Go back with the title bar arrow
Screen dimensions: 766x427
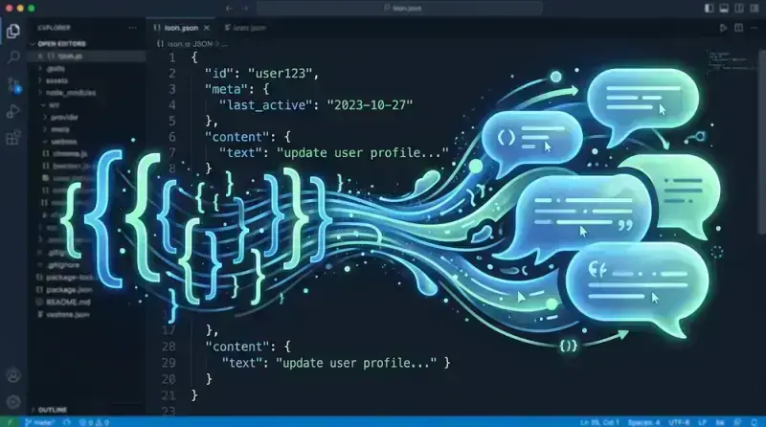click(229, 9)
